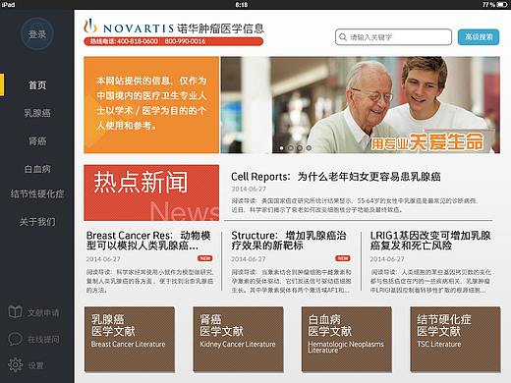Select the second carousel dot

tap(291, 148)
